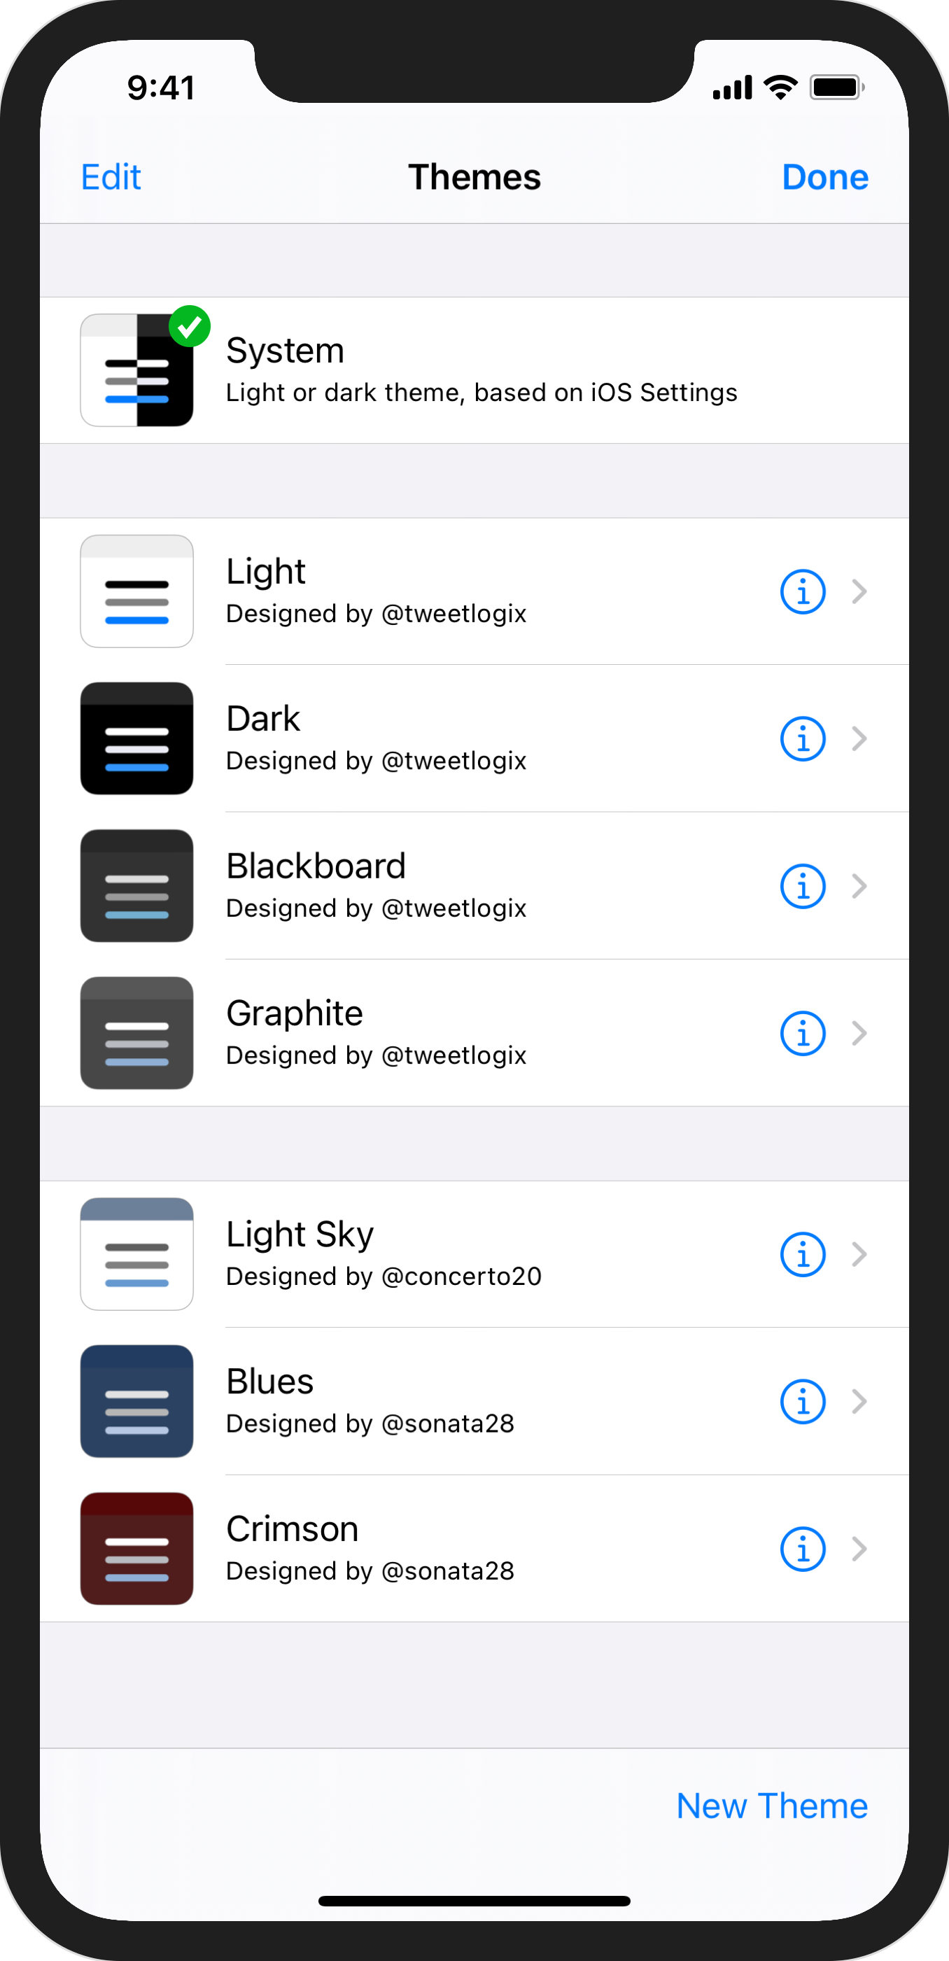
Task: Expand the Crimson theme chevron
Action: 860,1548
